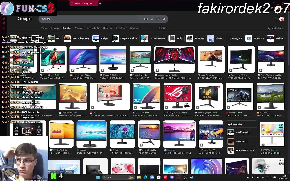Open the on-screen keyboard input tool
The image size is (290, 181).
(146, 19)
